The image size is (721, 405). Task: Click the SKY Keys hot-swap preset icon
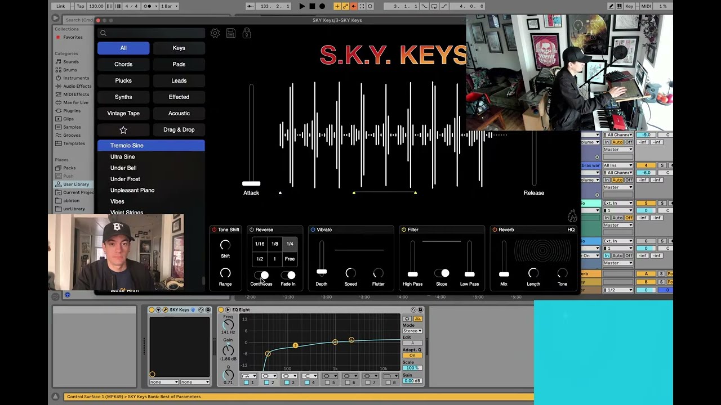click(201, 310)
